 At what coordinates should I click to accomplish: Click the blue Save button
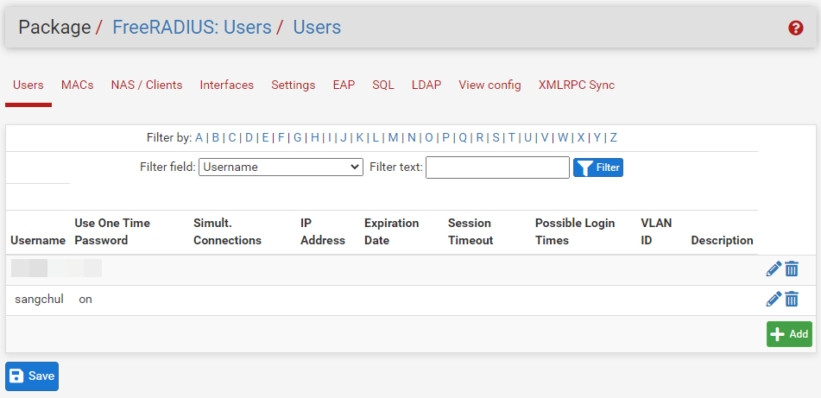click(x=32, y=376)
